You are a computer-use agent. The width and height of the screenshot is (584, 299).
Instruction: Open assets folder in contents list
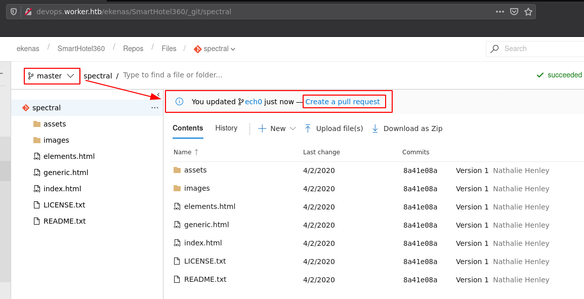(195, 170)
